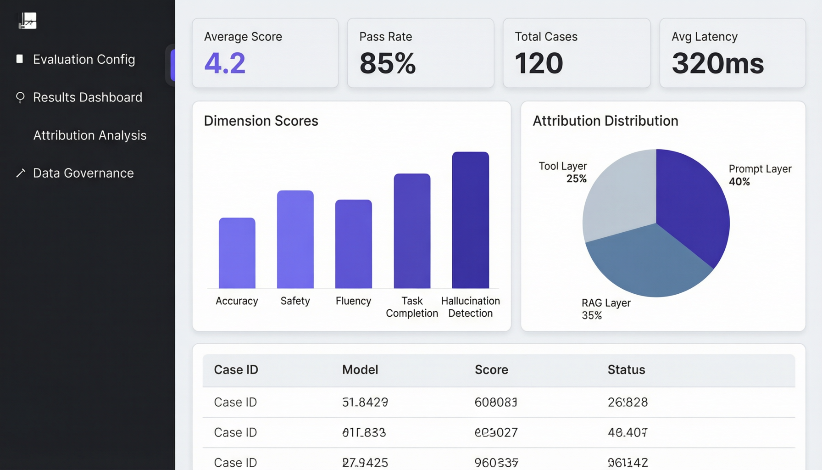
Task: Click the Fluency axis label
Action: point(353,301)
